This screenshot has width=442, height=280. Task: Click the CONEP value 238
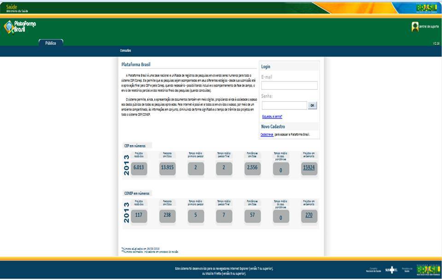pyautogui.click(x=168, y=215)
